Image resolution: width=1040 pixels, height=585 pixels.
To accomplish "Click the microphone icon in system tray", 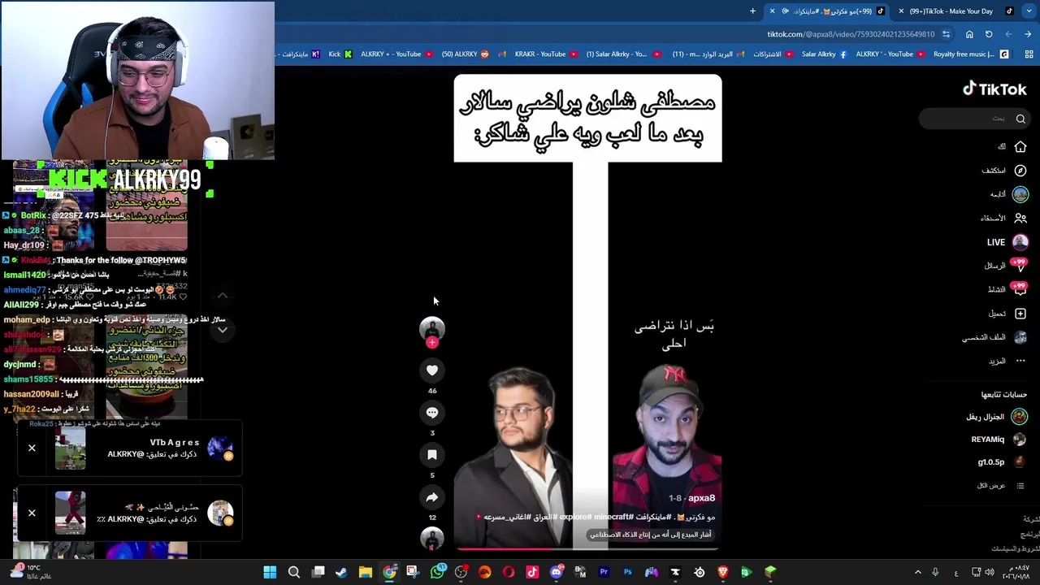I will point(935,572).
